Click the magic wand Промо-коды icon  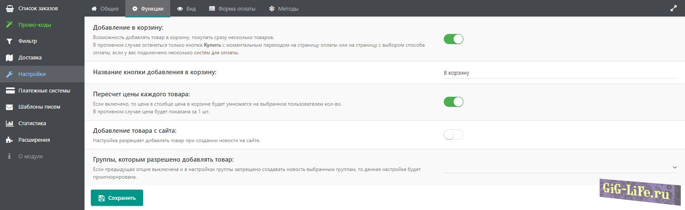pyautogui.click(x=9, y=25)
